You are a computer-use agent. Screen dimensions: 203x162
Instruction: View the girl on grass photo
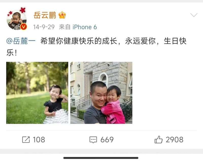37,93
